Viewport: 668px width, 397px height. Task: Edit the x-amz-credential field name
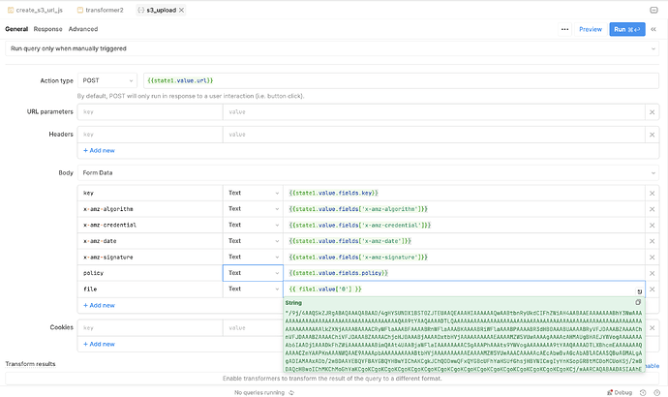(x=150, y=225)
